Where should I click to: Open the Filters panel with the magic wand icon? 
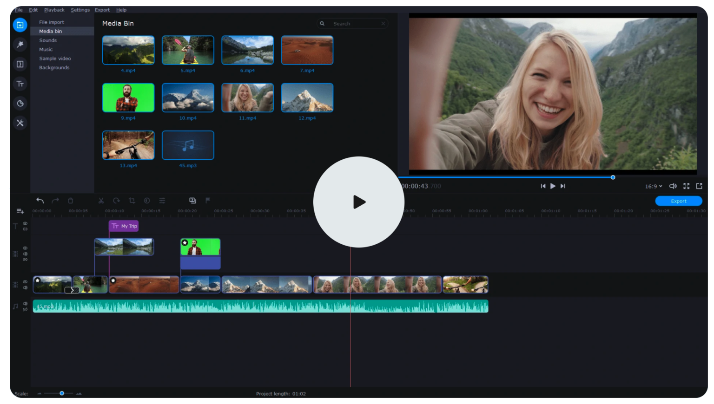[x=20, y=45]
